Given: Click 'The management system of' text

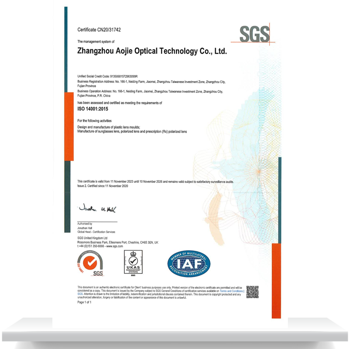Looking at the screenshot, I should coord(96,41).
